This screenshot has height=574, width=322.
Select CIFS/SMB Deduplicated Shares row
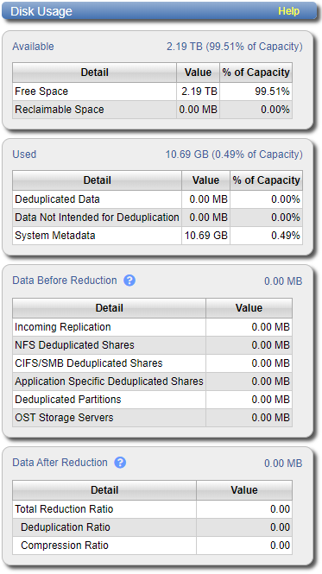[153, 363]
